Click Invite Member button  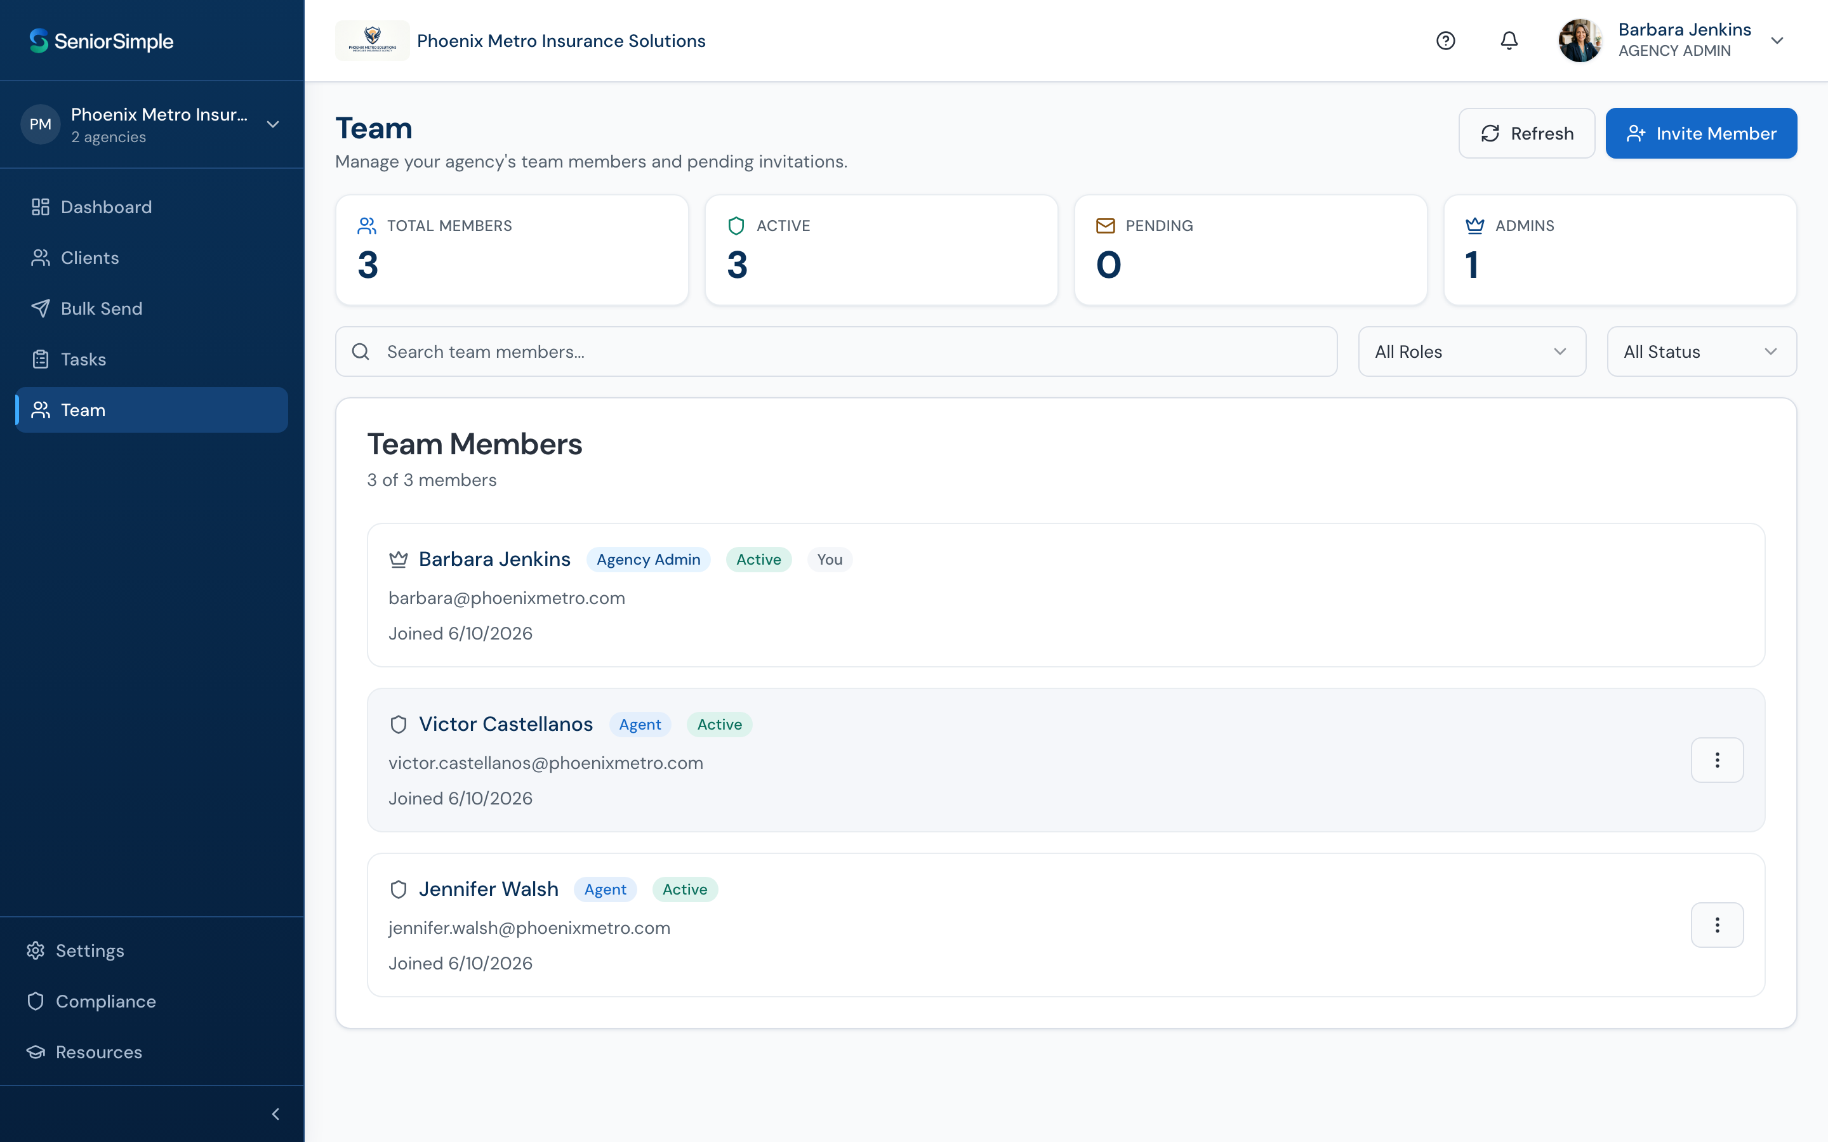1701,134
